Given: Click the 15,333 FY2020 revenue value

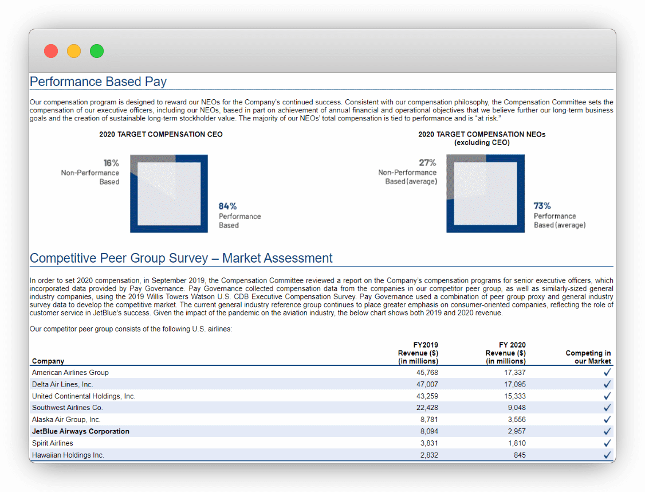Looking at the screenshot, I should pos(515,396).
